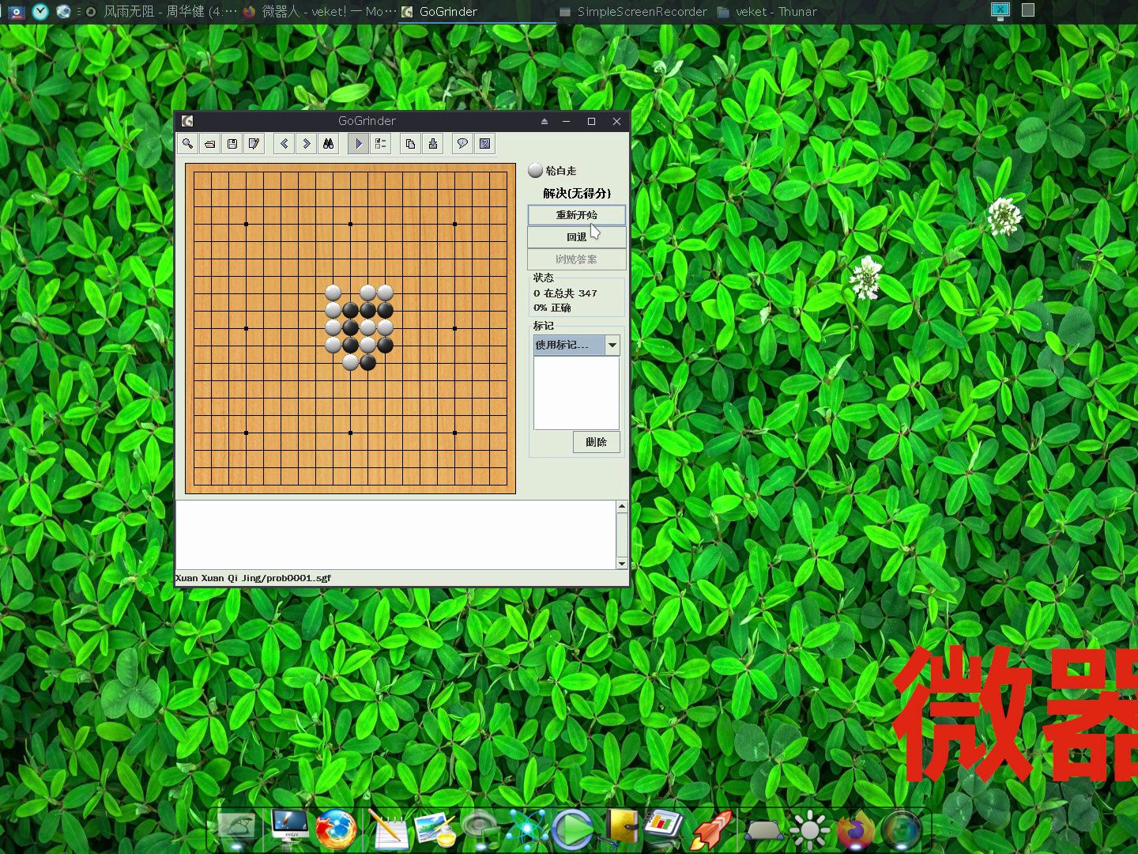Click the '0 在总共 347' status text

click(565, 293)
